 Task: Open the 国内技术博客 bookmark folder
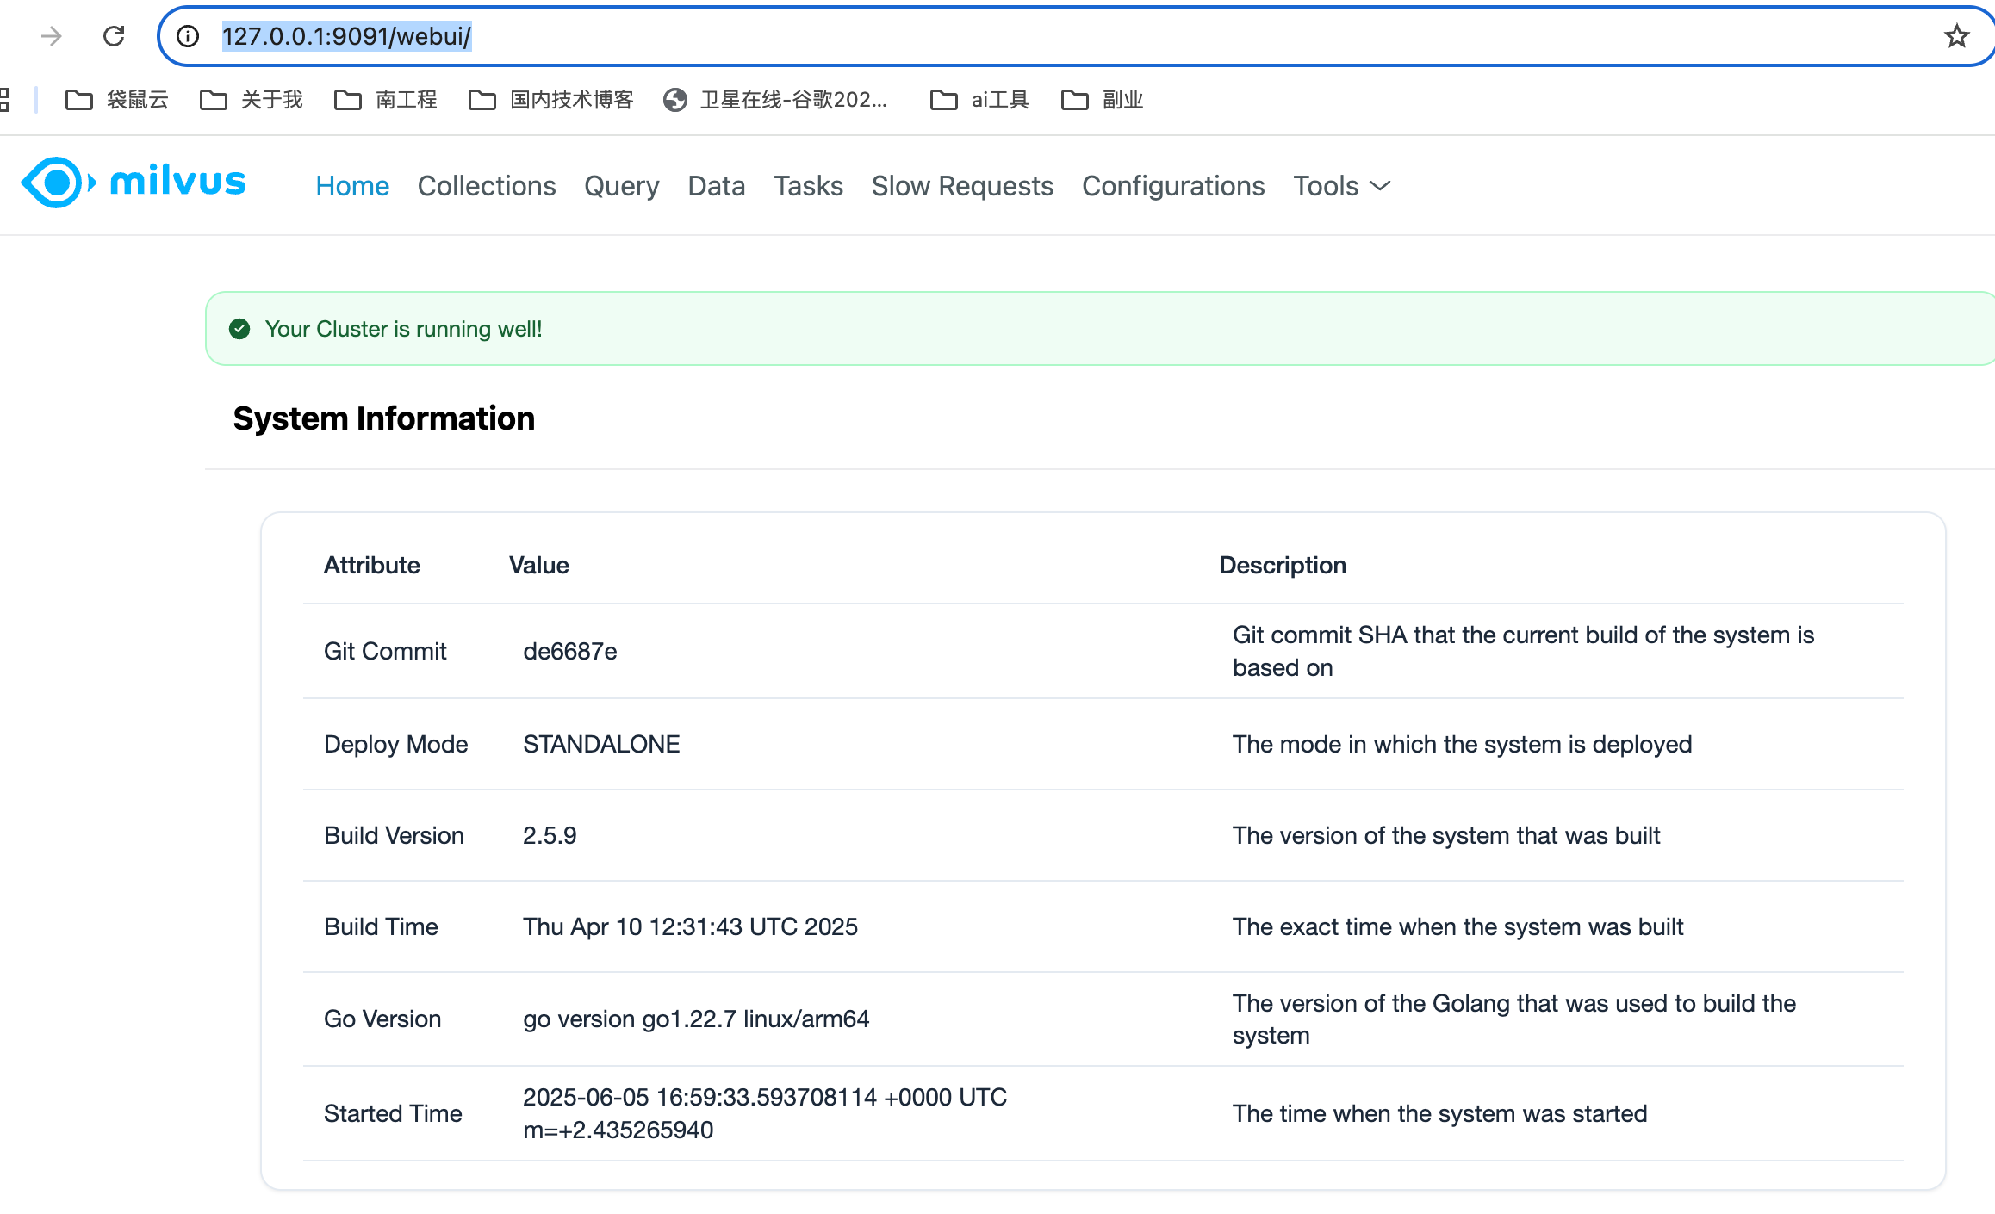(x=551, y=100)
